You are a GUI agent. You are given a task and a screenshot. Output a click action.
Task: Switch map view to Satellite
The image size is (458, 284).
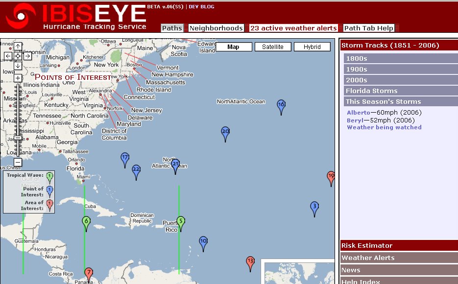272,47
